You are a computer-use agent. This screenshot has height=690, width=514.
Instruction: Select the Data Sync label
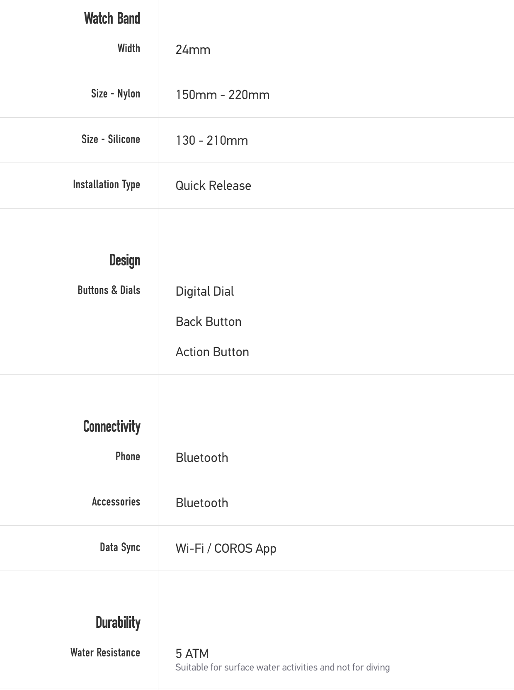click(x=120, y=547)
